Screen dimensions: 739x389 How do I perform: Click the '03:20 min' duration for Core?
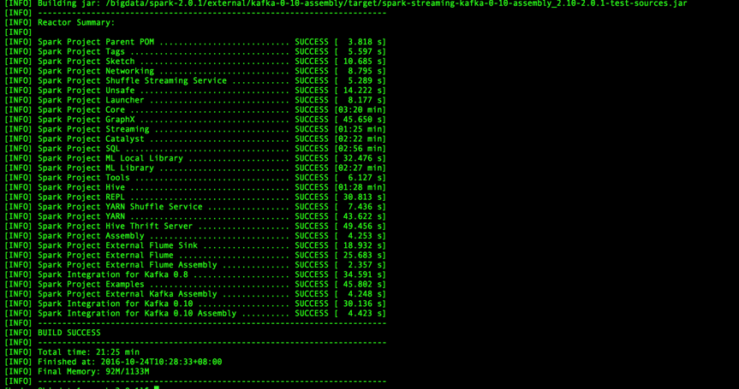tap(360, 109)
